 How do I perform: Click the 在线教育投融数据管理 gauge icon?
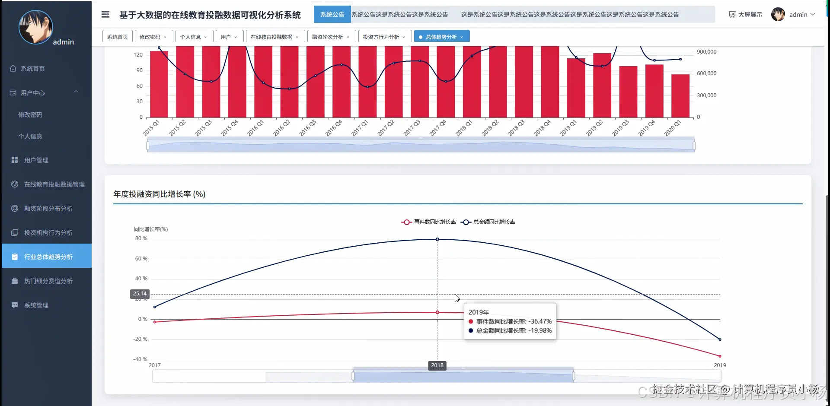pyautogui.click(x=15, y=184)
